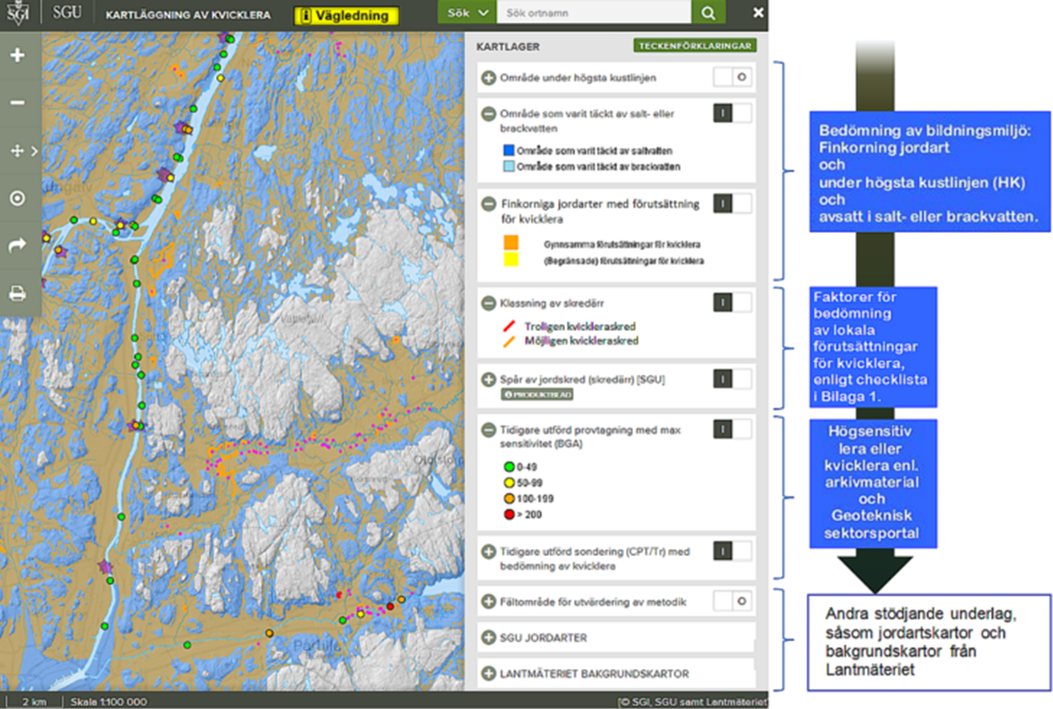Click the Produktblad link badge
This screenshot has height=709, width=1053.
pyautogui.click(x=536, y=394)
